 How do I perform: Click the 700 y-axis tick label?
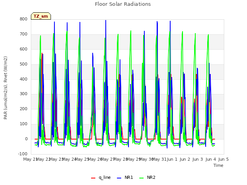pos(24,34)
